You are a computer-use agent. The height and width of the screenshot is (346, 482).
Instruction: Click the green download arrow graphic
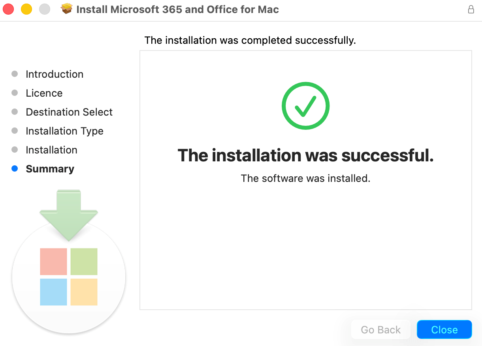[x=69, y=215]
